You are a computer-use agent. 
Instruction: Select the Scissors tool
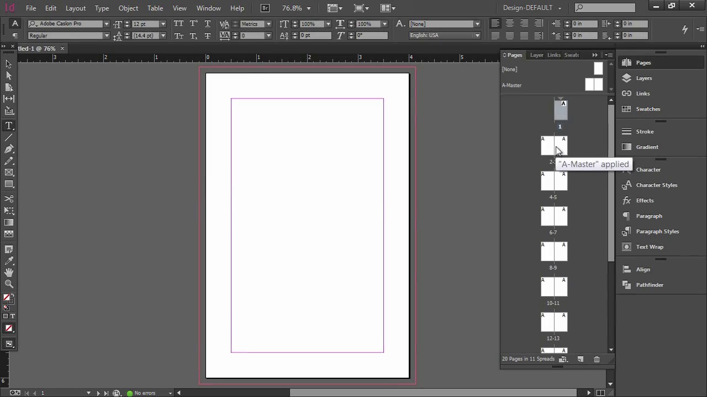(9, 199)
